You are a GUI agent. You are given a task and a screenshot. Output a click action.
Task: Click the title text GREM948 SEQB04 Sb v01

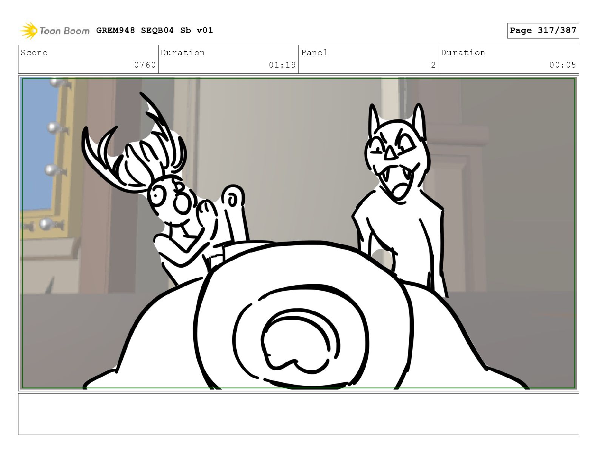click(154, 30)
